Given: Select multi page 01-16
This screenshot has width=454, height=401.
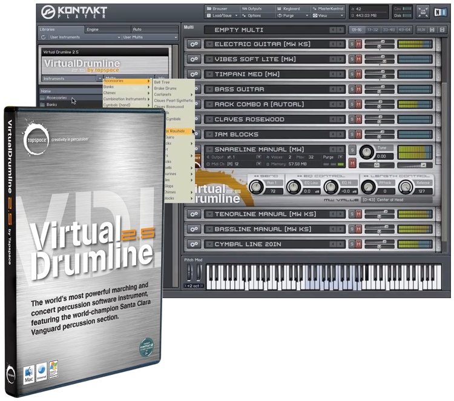Looking at the screenshot, I should click(x=357, y=30).
